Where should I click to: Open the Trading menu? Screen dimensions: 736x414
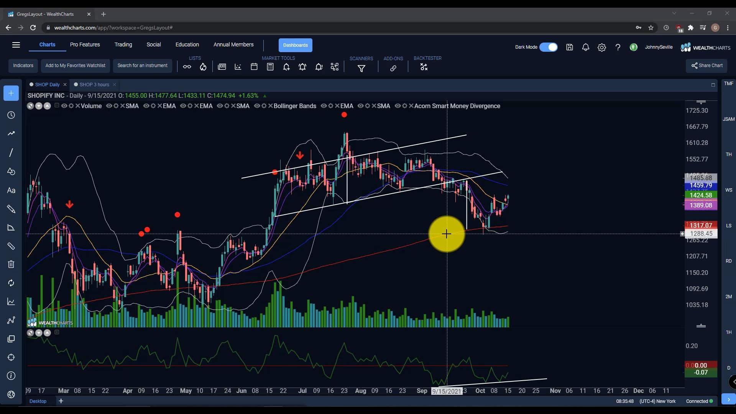123,44
